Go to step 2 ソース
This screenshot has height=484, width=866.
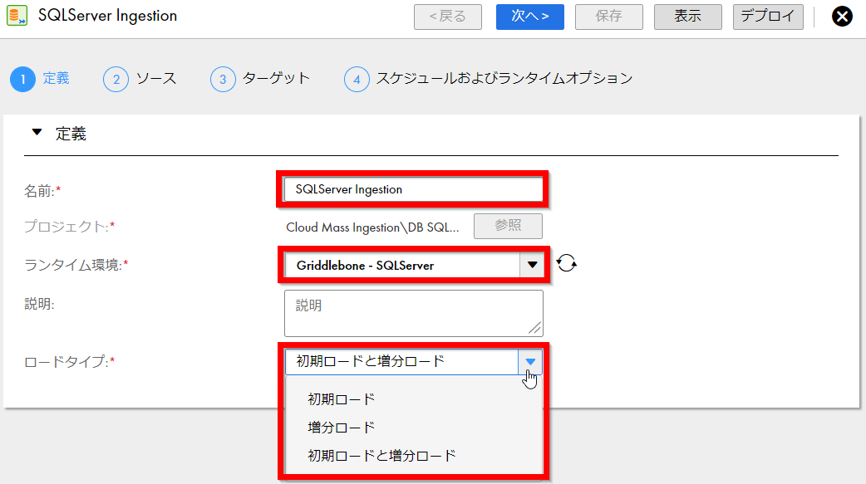[x=140, y=79]
